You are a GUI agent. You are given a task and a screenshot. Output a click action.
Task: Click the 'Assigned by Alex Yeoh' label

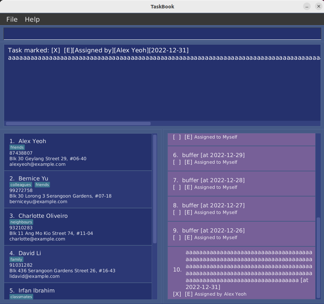click(x=221, y=294)
